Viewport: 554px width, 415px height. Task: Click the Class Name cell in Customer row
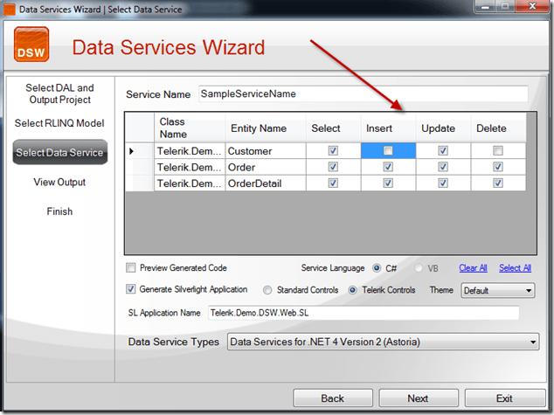click(190, 151)
